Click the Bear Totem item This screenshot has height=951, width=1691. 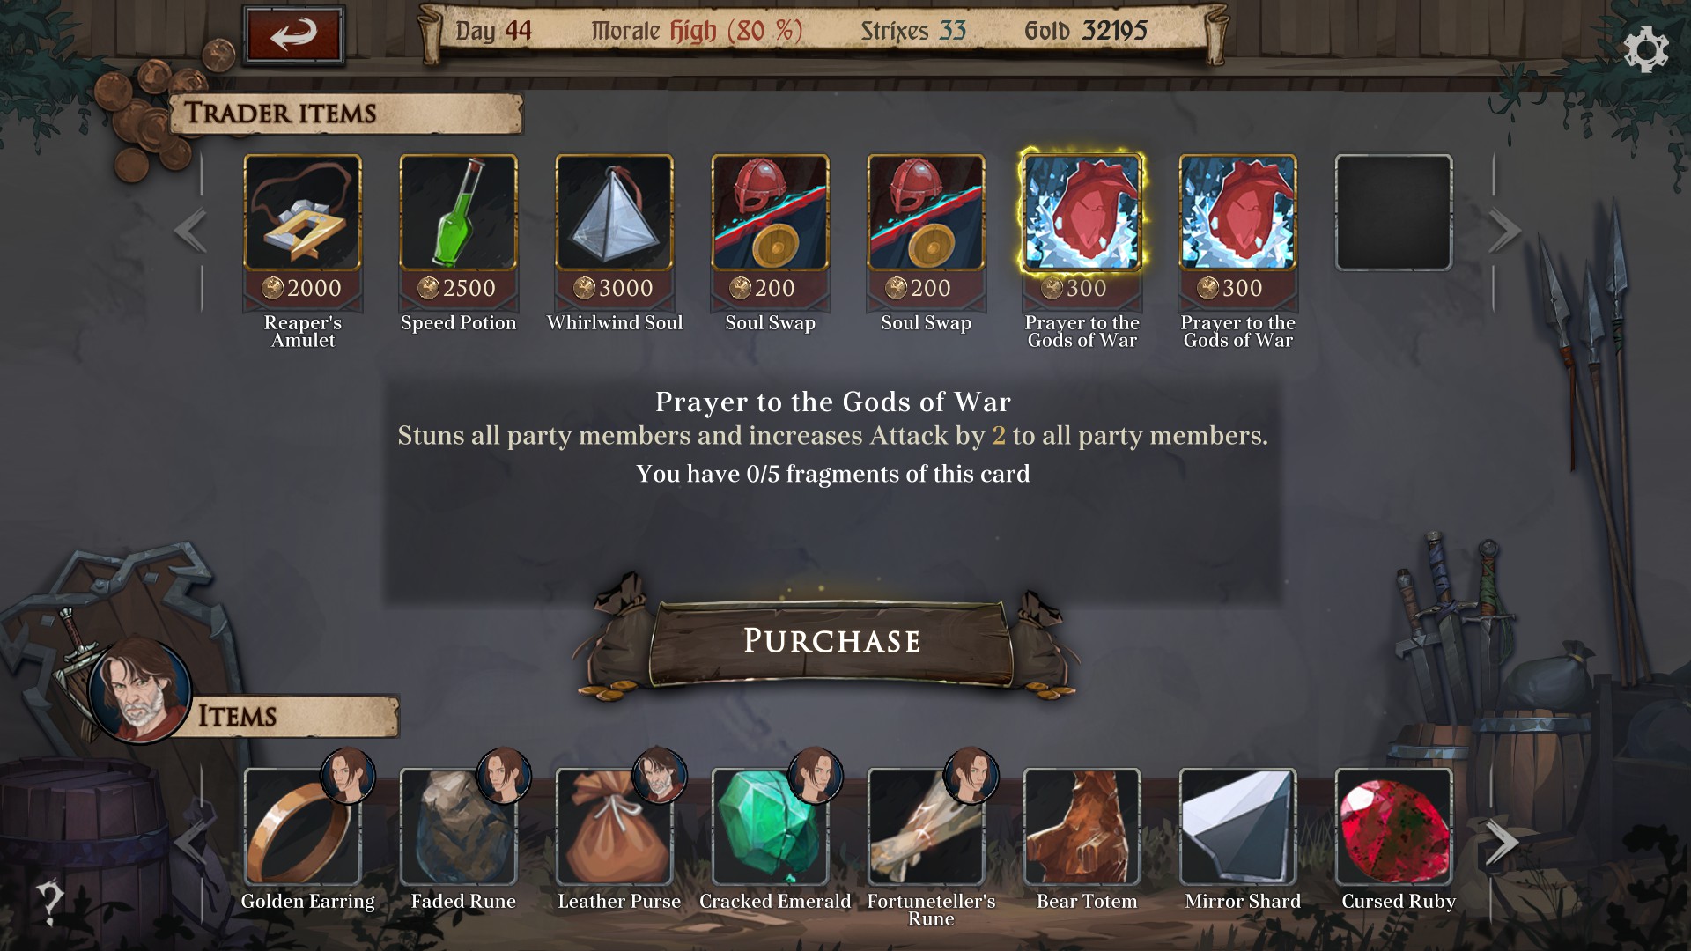1082,826
